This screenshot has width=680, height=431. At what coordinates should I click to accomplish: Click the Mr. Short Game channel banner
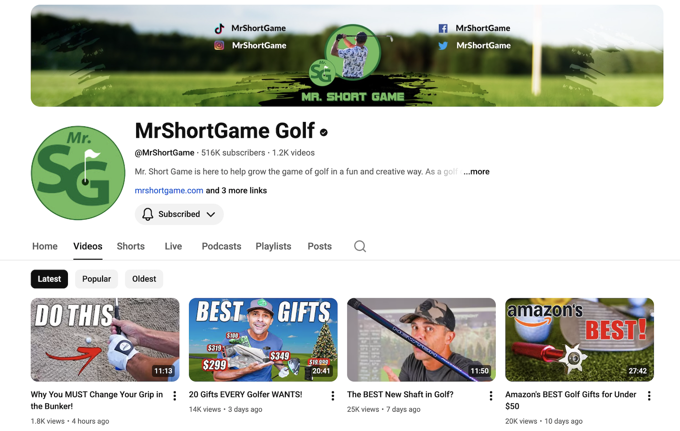point(347,56)
